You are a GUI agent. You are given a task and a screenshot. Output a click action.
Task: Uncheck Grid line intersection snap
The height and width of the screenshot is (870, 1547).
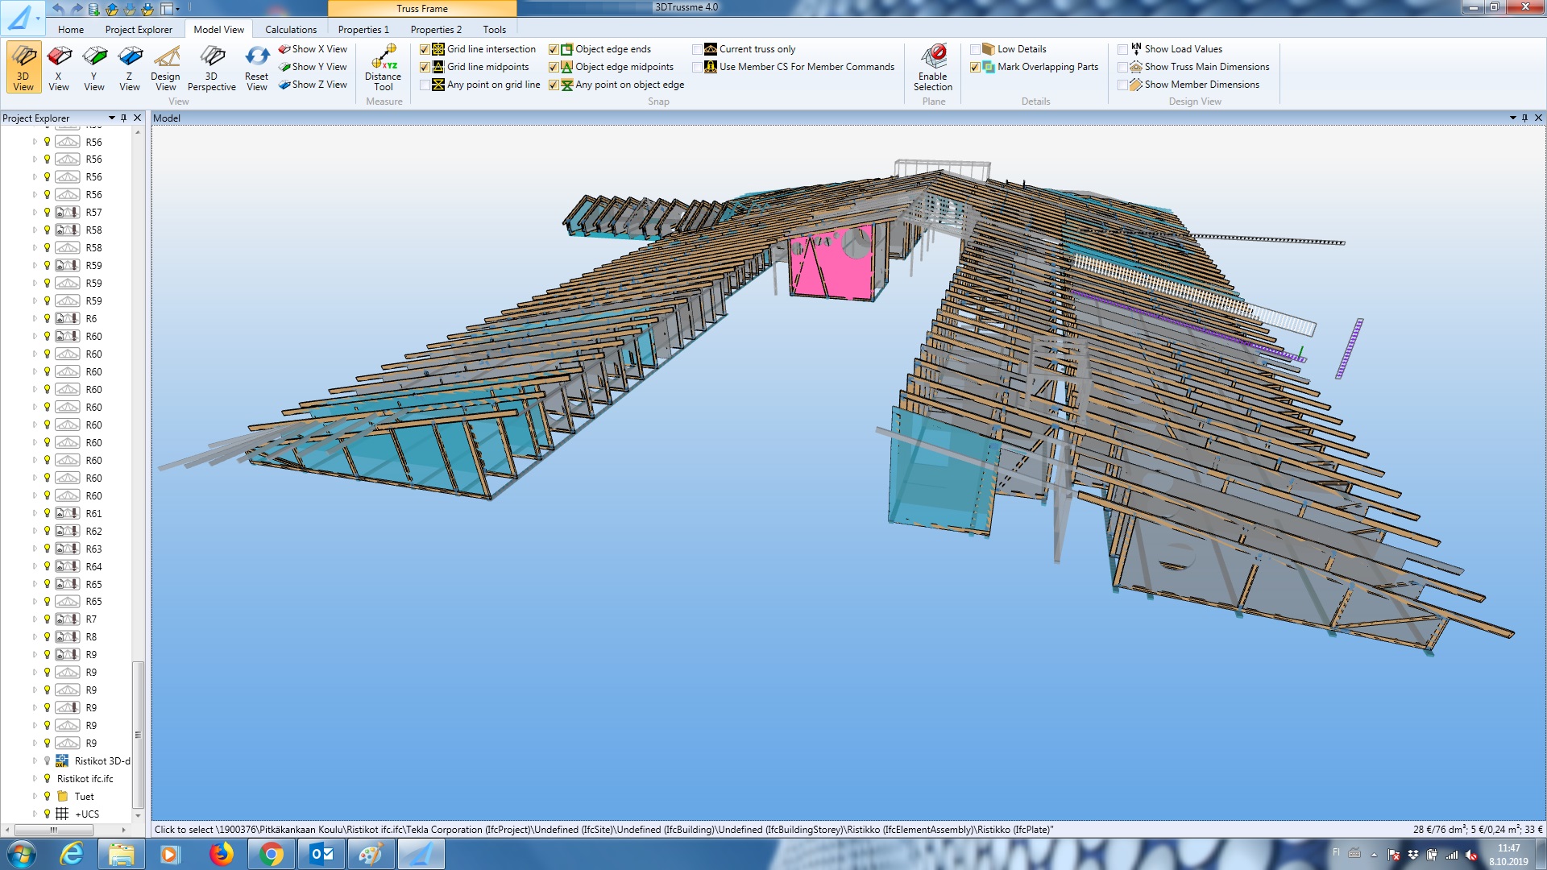[425, 49]
